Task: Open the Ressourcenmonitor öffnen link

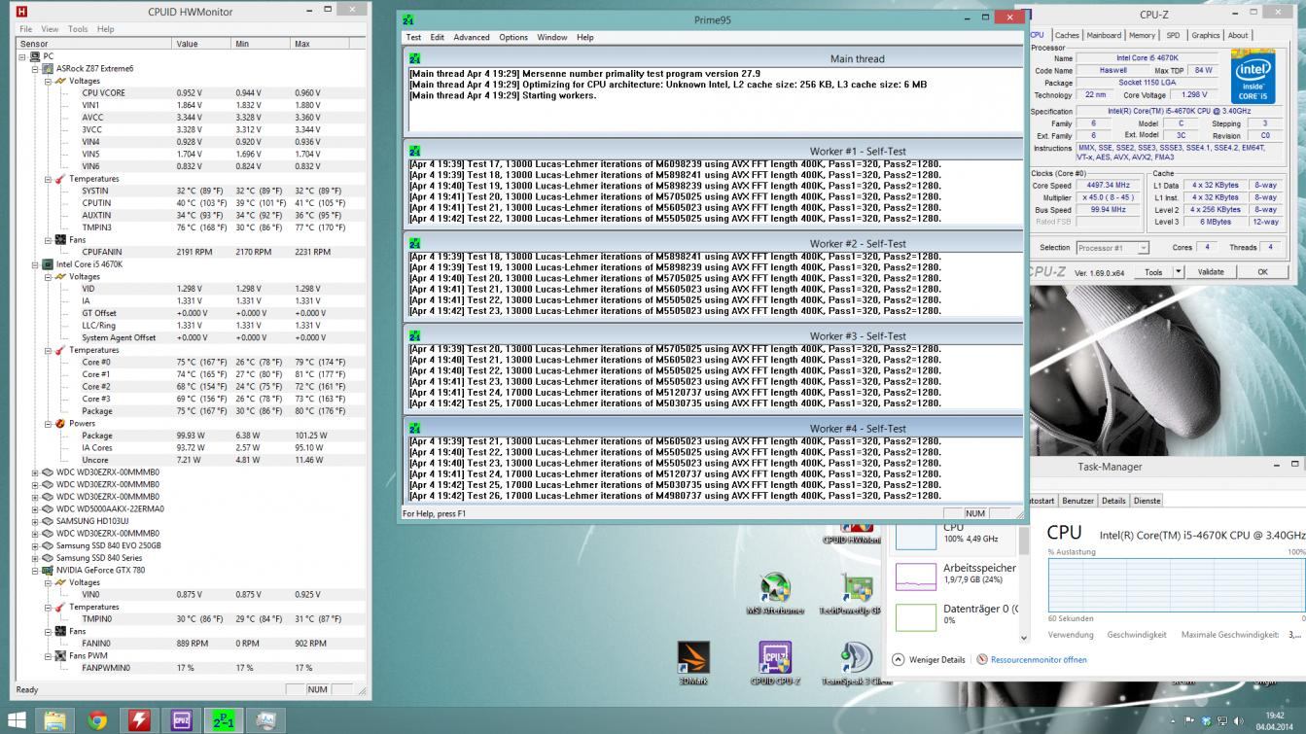Action: pos(1032,659)
